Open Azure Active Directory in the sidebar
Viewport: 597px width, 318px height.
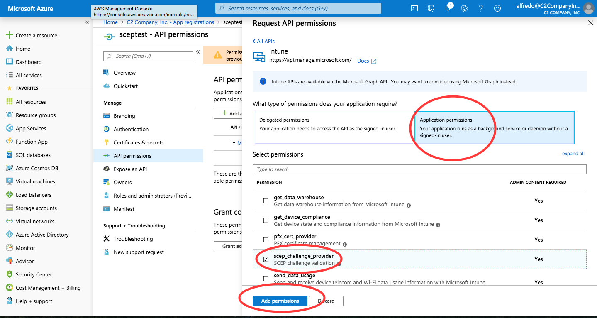click(x=42, y=235)
